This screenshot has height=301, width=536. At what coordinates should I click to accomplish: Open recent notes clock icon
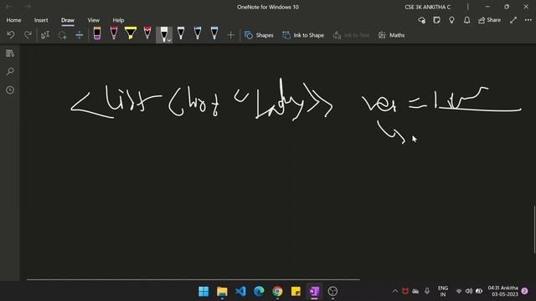coord(10,90)
